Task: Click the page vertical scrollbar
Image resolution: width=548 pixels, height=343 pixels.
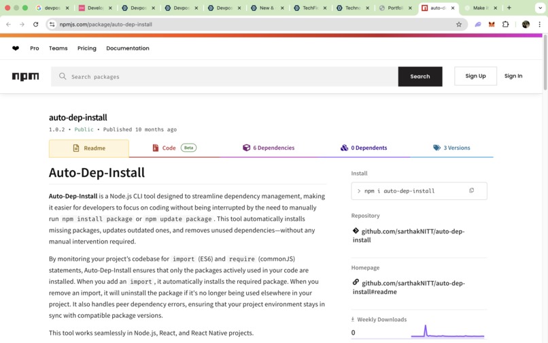Action: click(545, 63)
